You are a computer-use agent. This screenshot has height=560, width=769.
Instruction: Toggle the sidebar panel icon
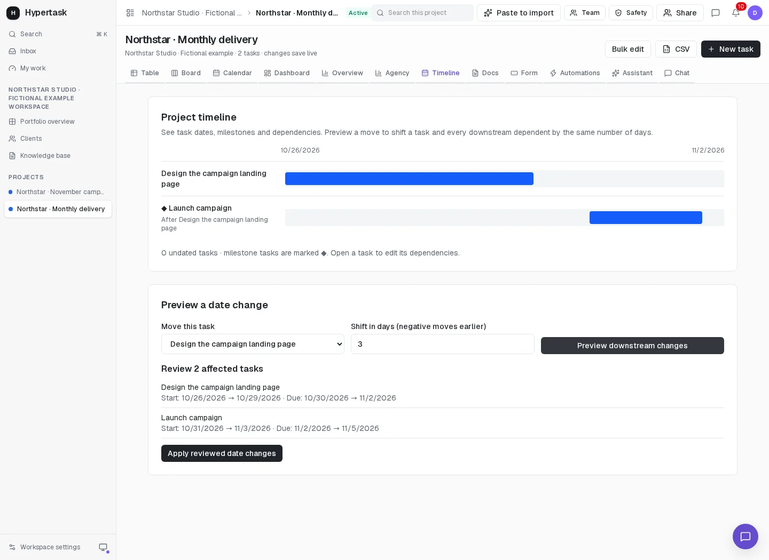point(130,13)
